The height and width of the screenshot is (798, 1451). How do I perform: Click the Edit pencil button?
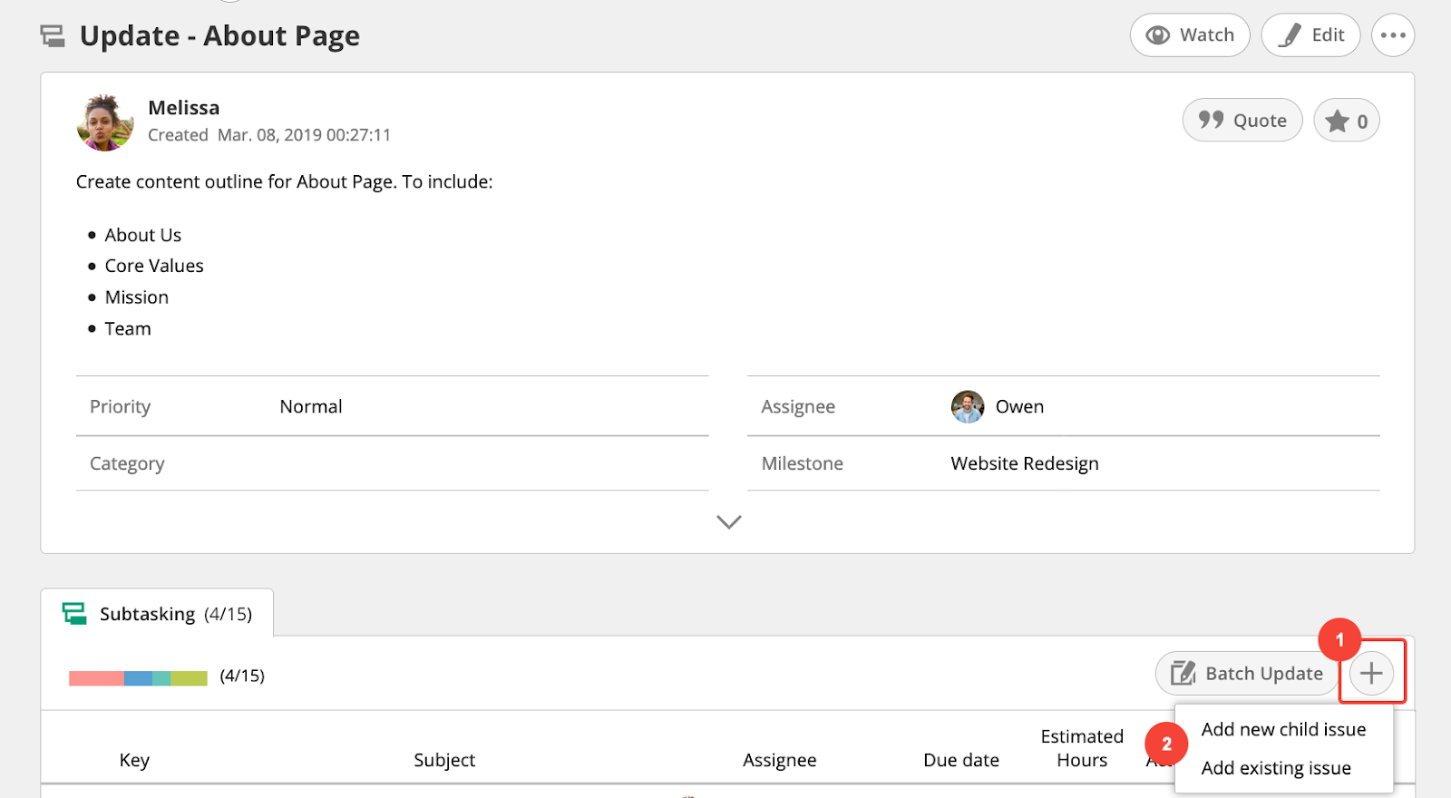point(1310,35)
